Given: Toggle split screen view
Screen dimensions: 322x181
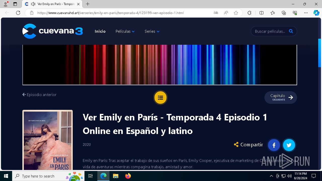Looking at the screenshot, I should point(261,13).
